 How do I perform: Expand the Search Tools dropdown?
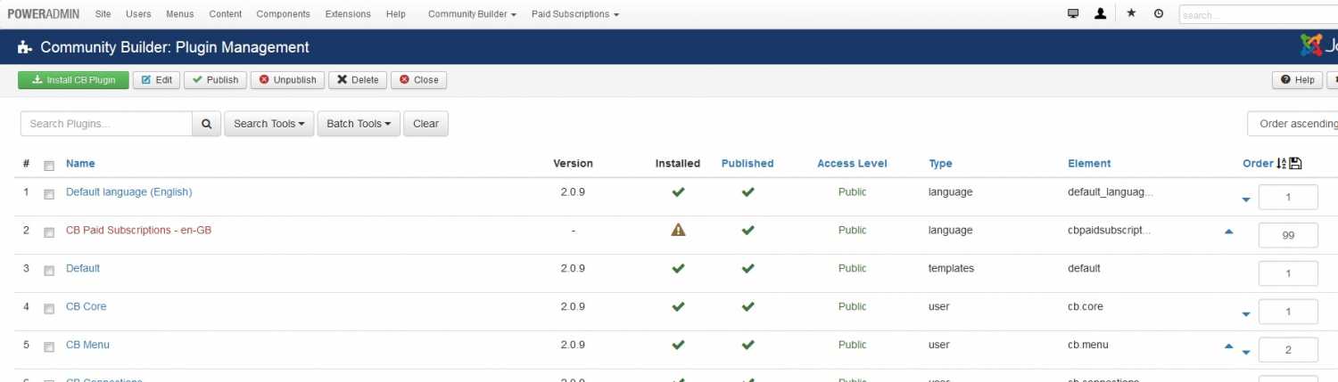click(x=268, y=124)
